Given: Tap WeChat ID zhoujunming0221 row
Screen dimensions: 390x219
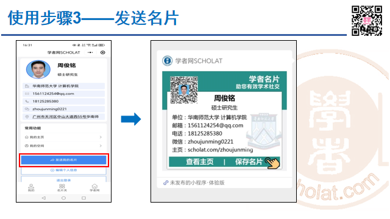Looking at the screenshot, I should pos(63,109).
